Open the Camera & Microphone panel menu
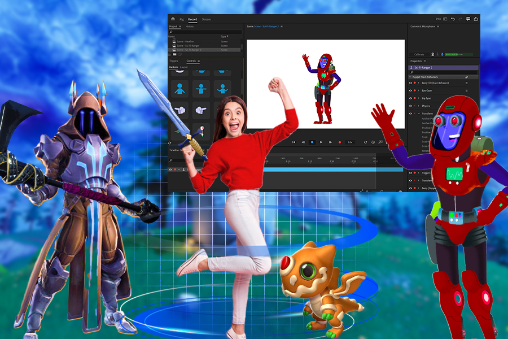The width and height of the screenshot is (508, 339). click(438, 27)
